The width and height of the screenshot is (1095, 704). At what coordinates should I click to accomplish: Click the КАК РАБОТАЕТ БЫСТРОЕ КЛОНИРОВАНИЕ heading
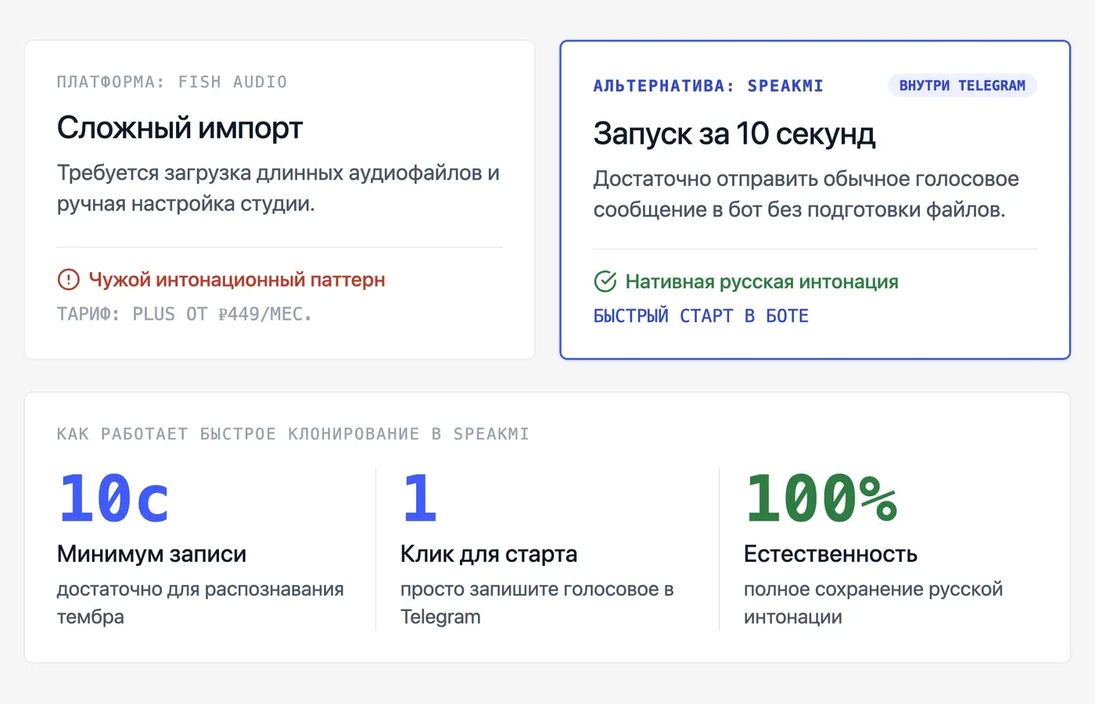293,434
